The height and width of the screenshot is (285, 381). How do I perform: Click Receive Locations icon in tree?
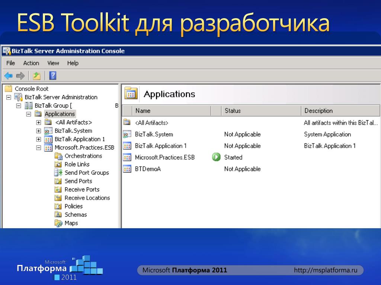(x=58, y=198)
